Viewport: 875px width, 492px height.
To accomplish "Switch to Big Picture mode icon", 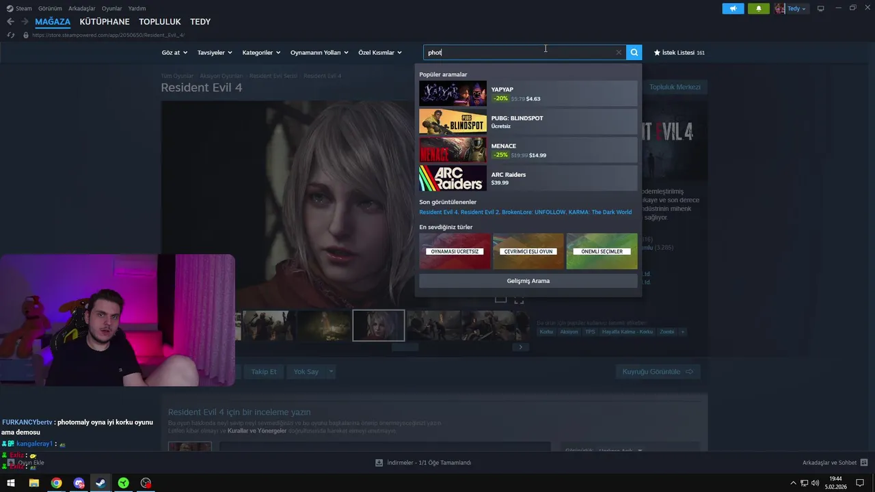I will tap(821, 9).
